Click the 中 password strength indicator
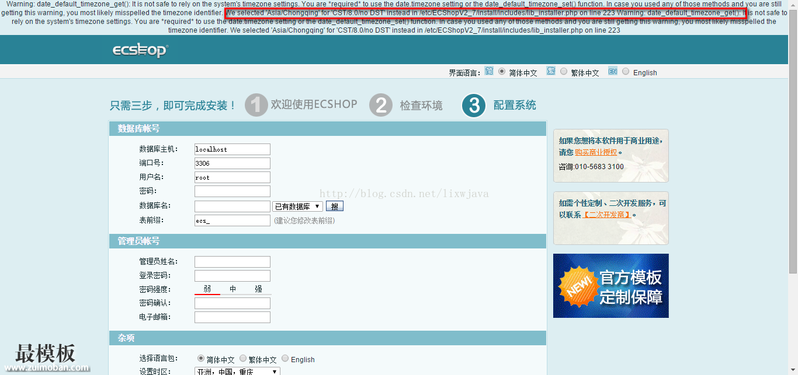This screenshot has width=798, height=375. tap(233, 289)
